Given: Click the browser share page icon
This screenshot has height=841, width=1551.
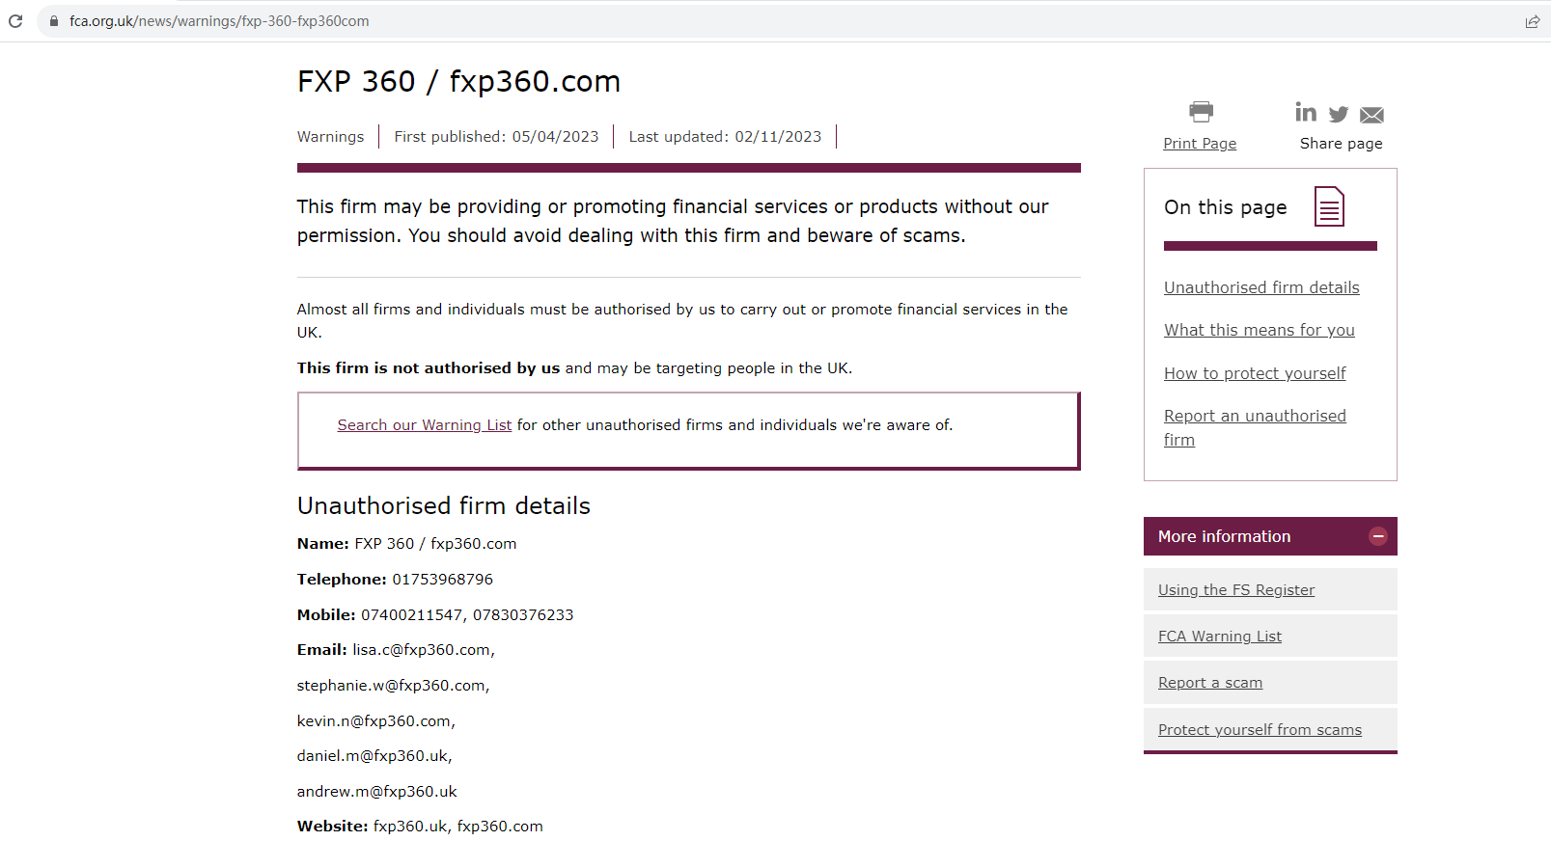Looking at the screenshot, I should tap(1532, 21).
